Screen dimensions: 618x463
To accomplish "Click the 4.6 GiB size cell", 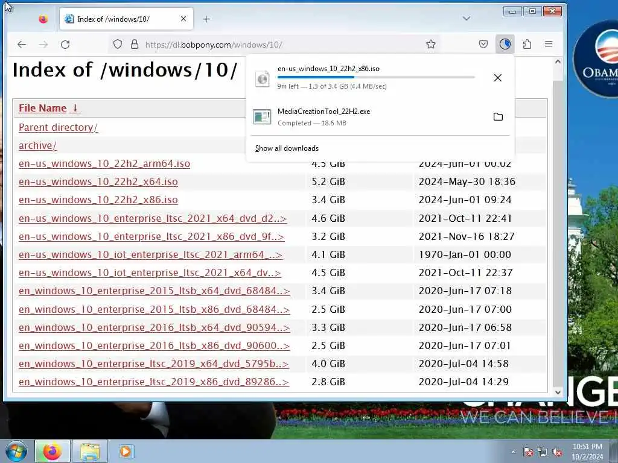I will [328, 218].
